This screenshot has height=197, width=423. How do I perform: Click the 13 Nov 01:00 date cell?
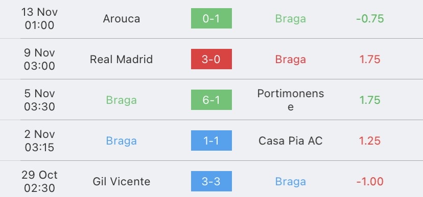pyautogui.click(x=39, y=18)
